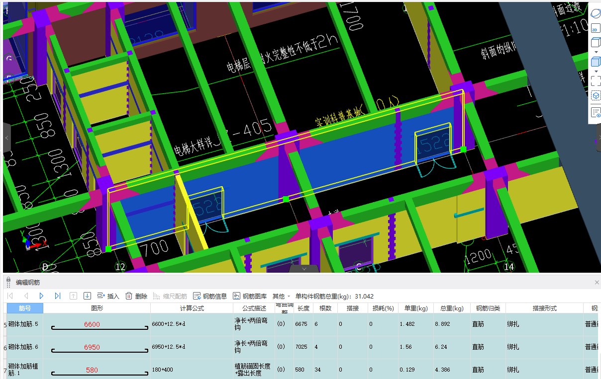Select the wireframe cube view icon

[595, 42]
